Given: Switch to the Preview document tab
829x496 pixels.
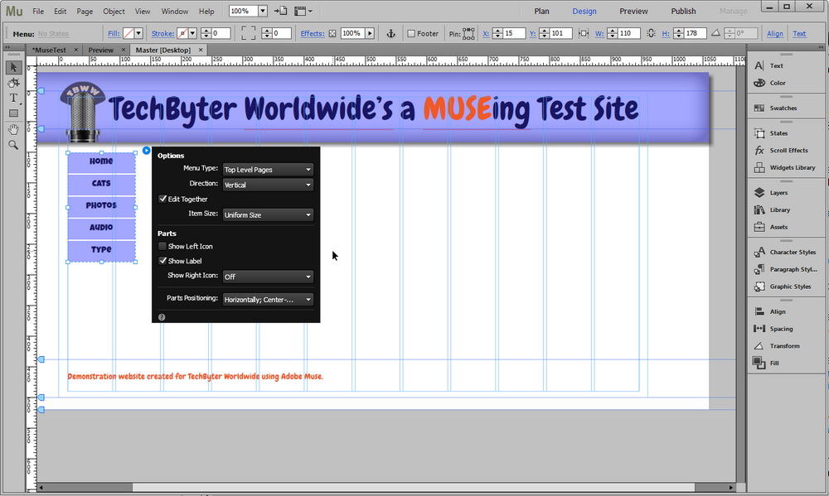Looking at the screenshot, I should point(100,51).
